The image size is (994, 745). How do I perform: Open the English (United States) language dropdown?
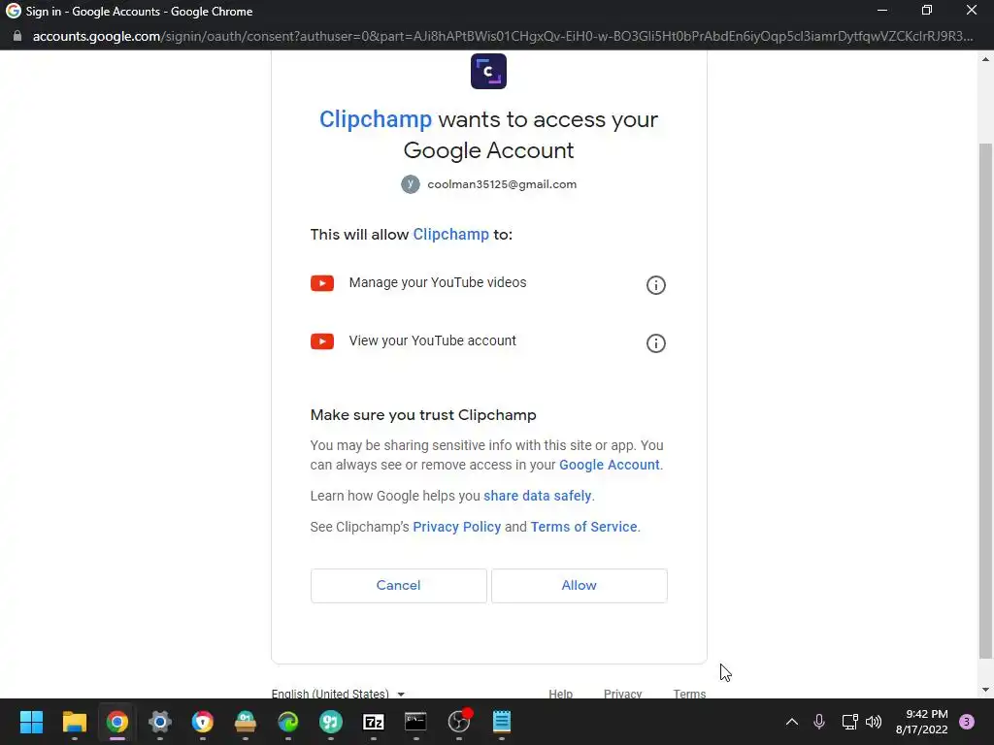(x=338, y=694)
